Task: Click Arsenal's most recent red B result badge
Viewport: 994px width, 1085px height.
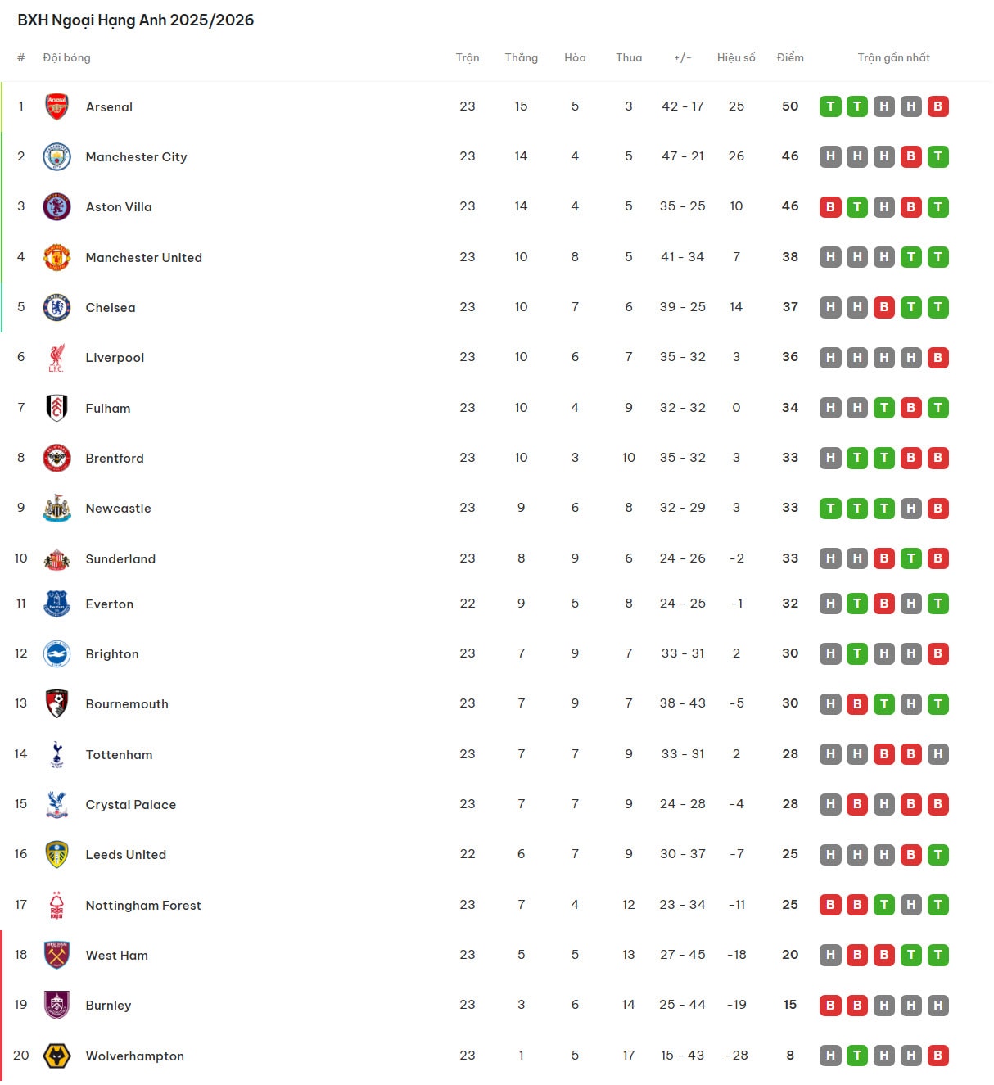Action: 938,106
